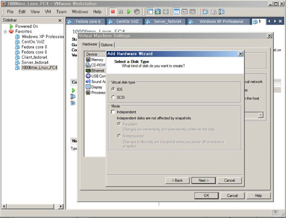Select the Sound Adapter device icon
This screenshot has width=286, height=218.
click(88, 81)
